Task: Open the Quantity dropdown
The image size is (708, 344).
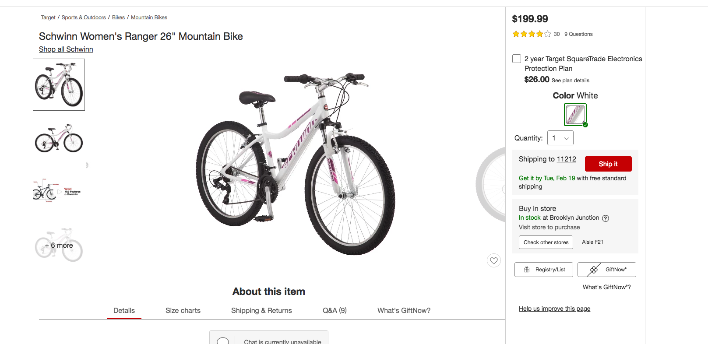Action: tap(560, 138)
